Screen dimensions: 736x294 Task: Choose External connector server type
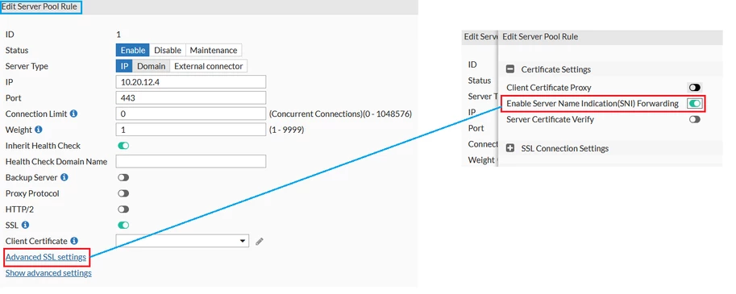209,66
